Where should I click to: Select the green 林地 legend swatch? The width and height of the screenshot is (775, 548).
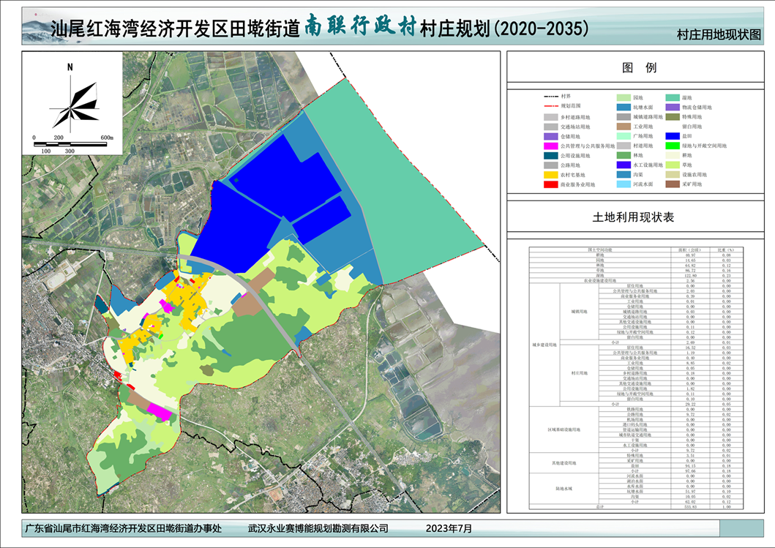pyautogui.click(x=624, y=155)
